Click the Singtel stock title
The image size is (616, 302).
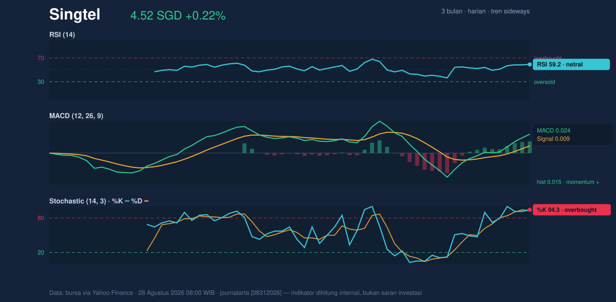pyautogui.click(x=74, y=15)
